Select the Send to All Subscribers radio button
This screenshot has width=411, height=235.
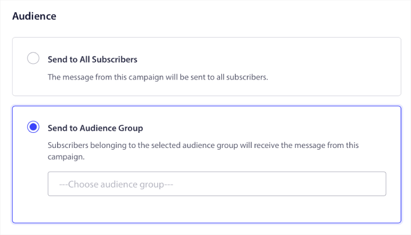click(33, 58)
